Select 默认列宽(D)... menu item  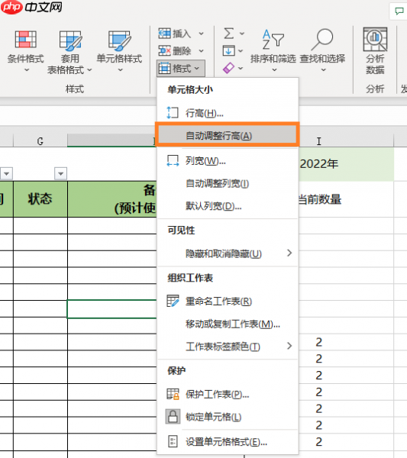228,206
